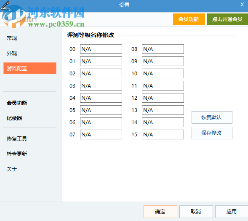Click the orange 会员功能 button
This screenshot has width=248, height=221.
189,19
